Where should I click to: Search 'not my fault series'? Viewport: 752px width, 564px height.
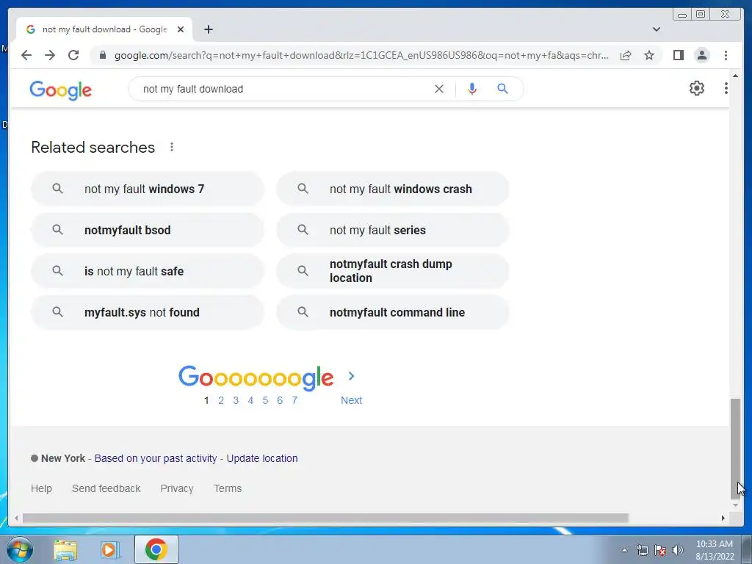pos(393,230)
